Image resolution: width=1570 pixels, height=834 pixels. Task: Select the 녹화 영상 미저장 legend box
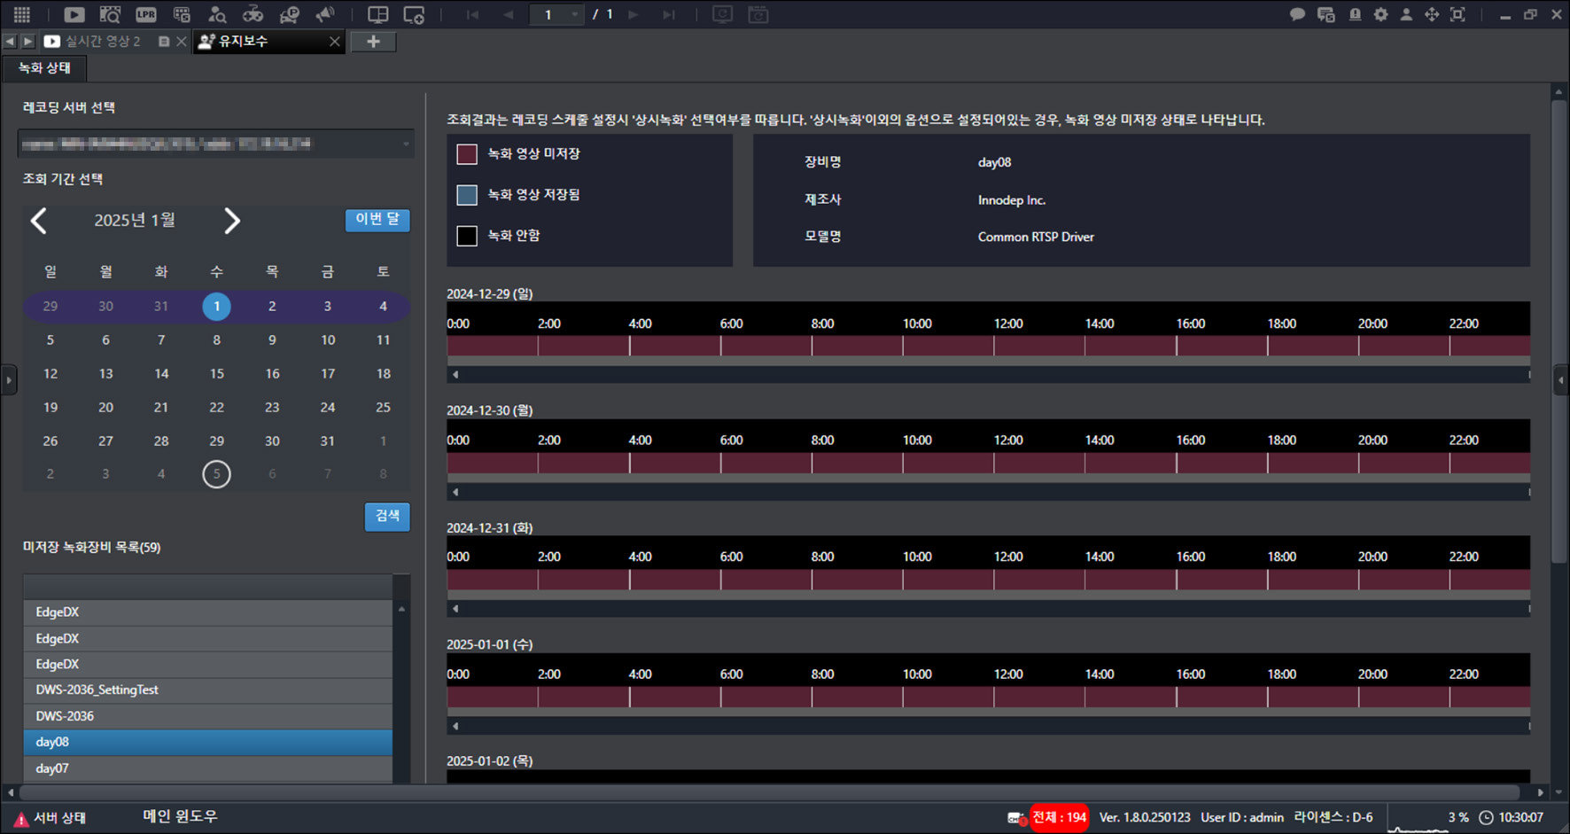pos(467,154)
